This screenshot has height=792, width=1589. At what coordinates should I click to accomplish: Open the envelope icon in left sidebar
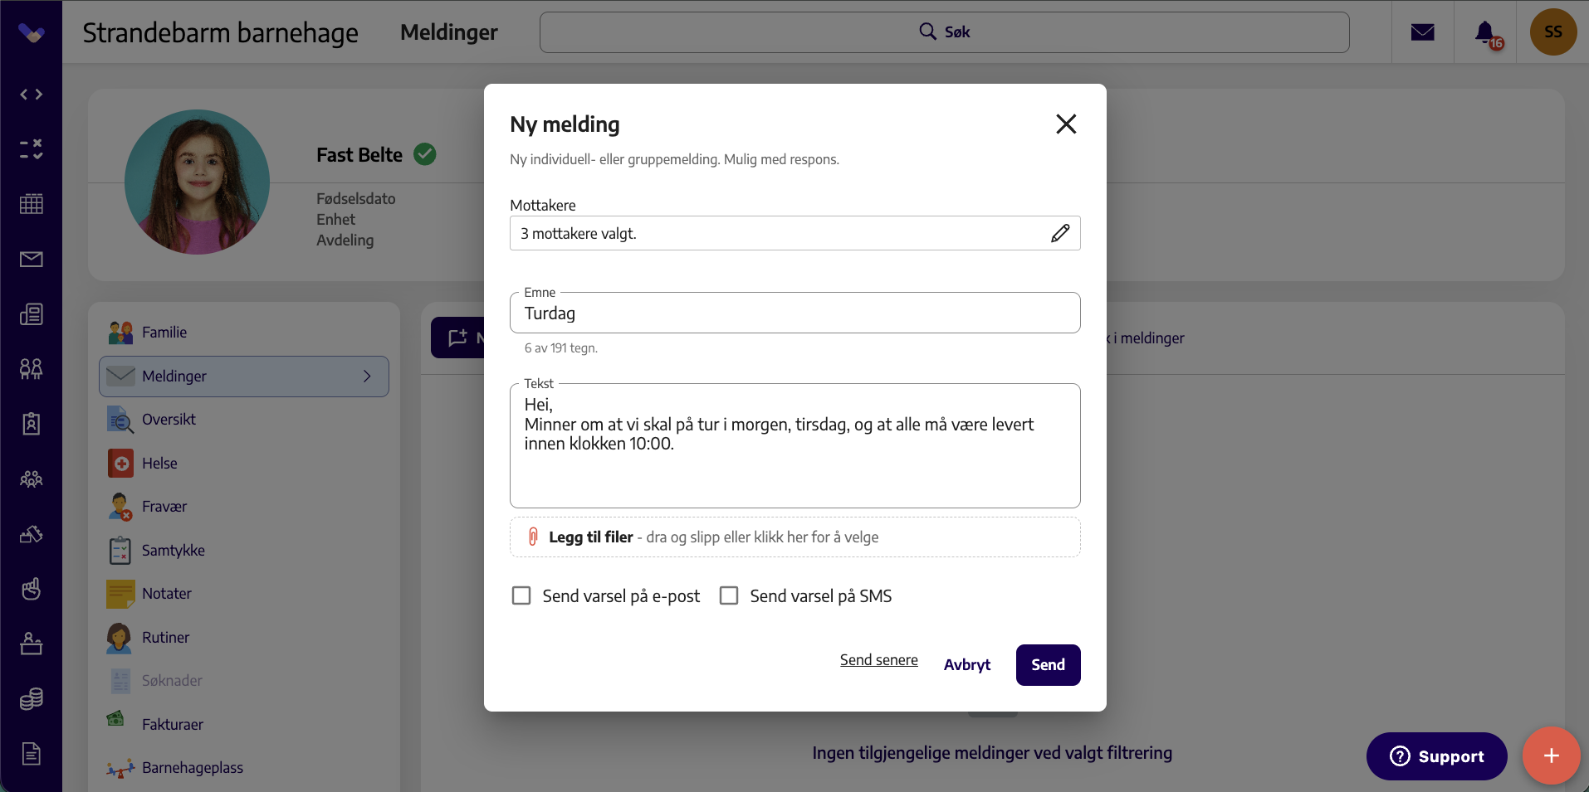(32, 260)
